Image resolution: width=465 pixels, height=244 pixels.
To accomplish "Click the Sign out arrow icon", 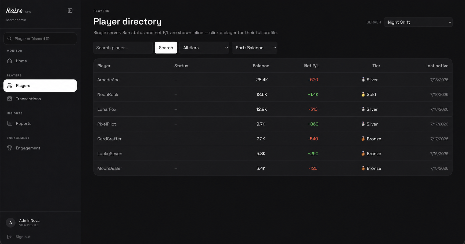I will coord(9,237).
